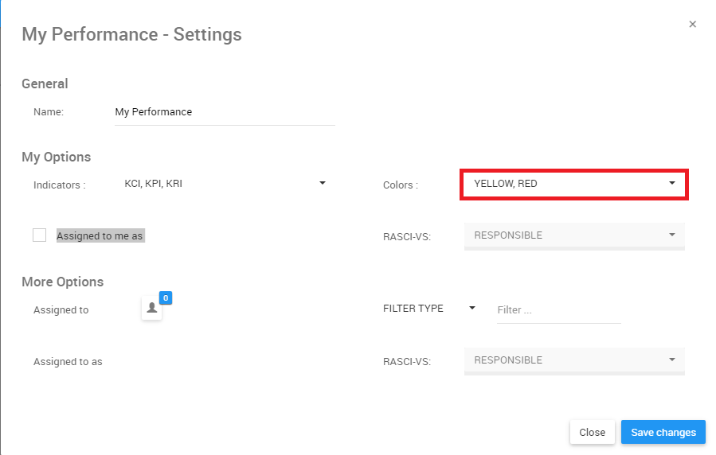This screenshot has width=716, height=455.
Task: Click the My Performance - Settings title
Action: point(131,35)
